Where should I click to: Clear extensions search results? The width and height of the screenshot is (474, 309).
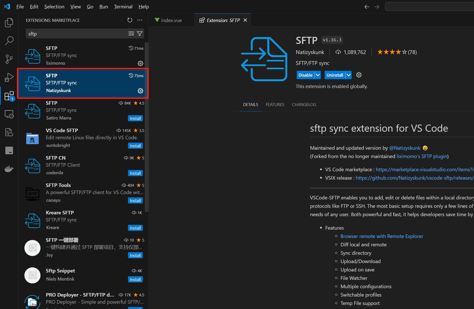pos(131,33)
